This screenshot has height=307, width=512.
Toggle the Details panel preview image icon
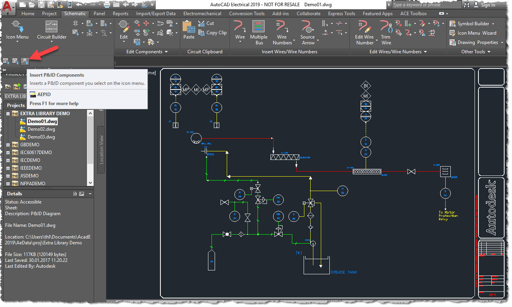[x=82, y=194]
